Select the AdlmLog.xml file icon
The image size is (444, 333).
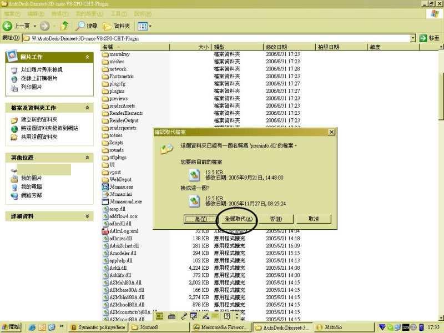click(x=105, y=231)
